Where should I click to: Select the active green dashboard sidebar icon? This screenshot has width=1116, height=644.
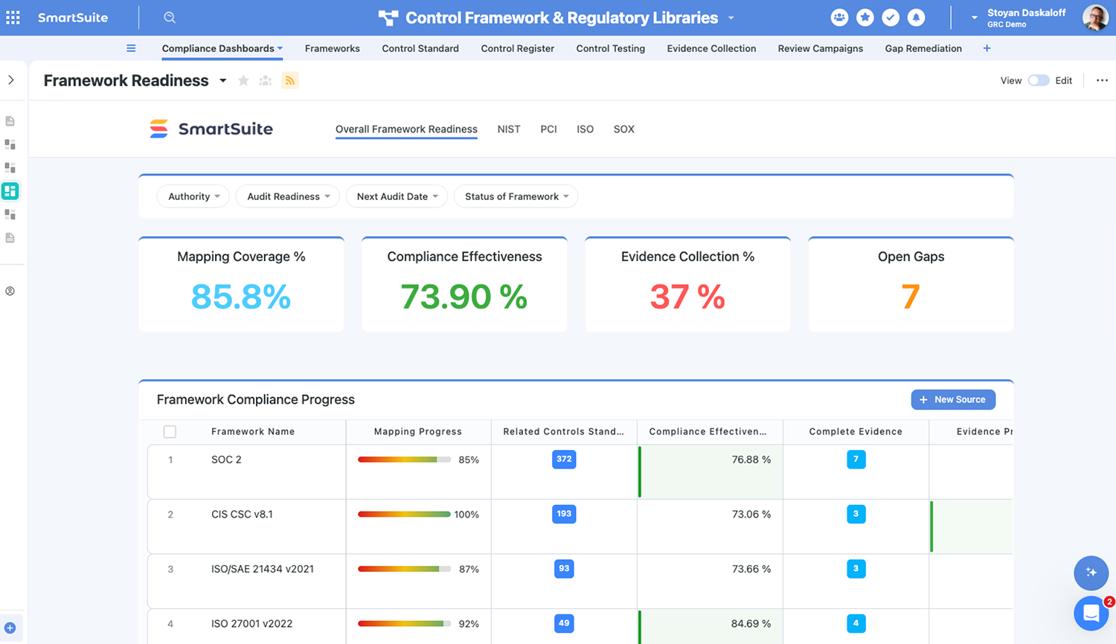(10, 191)
